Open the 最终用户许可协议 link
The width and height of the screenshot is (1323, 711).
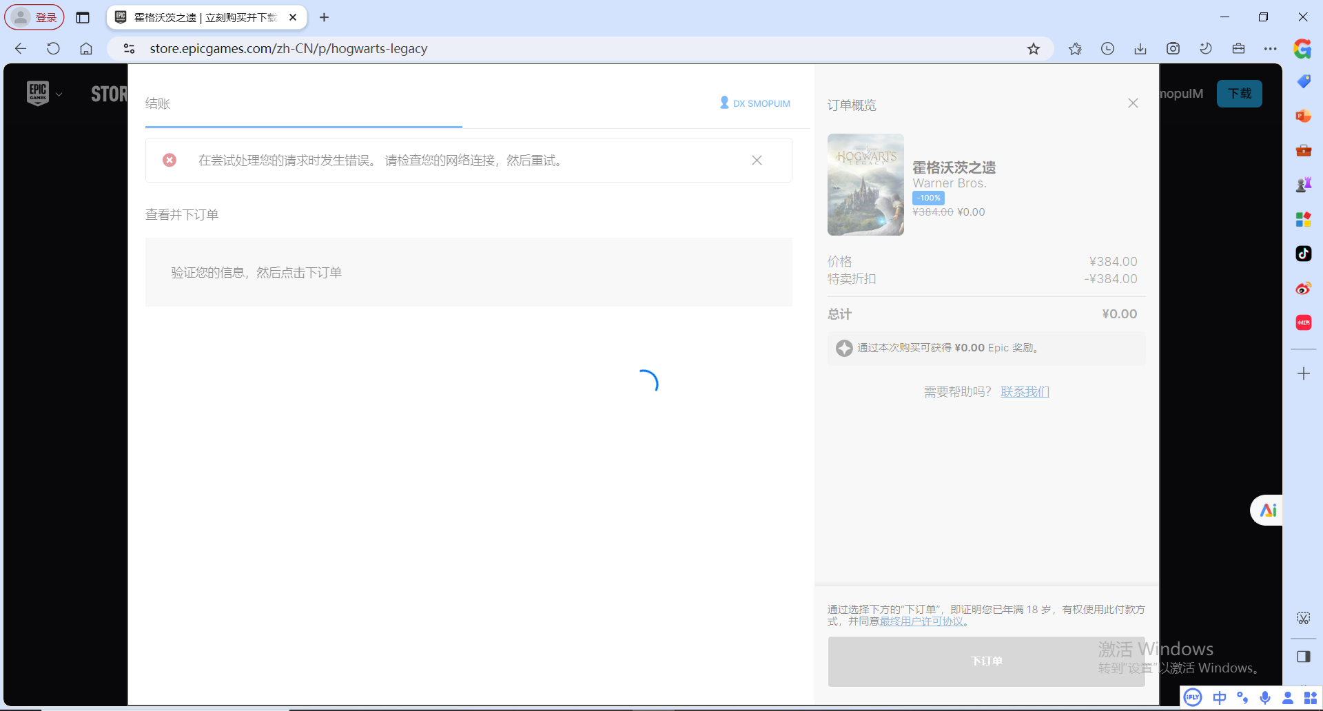[x=921, y=621]
